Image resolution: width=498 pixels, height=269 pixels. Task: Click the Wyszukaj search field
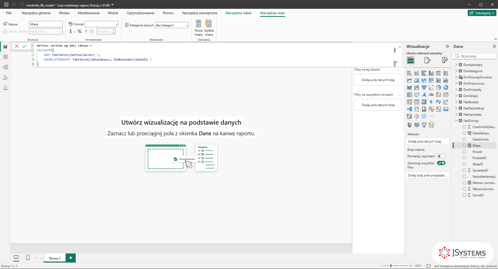click(x=475, y=56)
